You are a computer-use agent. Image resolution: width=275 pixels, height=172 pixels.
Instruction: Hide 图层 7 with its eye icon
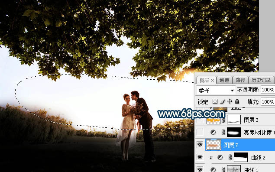[200, 145]
